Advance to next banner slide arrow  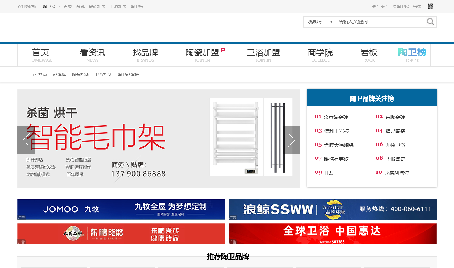pyautogui.click(x=292, y=140)
